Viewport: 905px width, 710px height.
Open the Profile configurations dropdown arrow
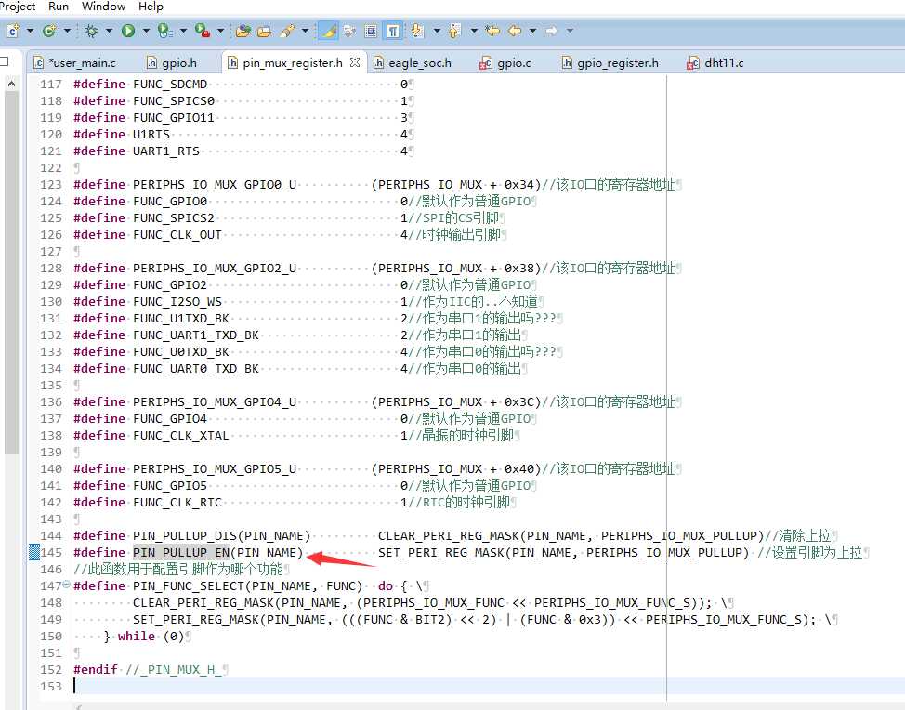[x=183, y=31]
